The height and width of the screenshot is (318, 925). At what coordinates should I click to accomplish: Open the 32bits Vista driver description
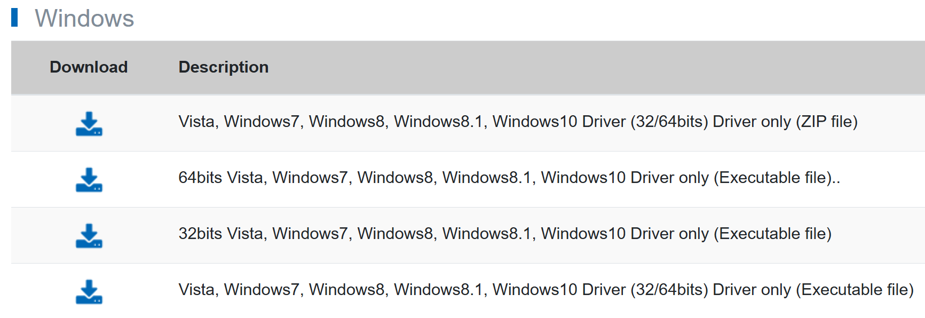tap(504, 234)
